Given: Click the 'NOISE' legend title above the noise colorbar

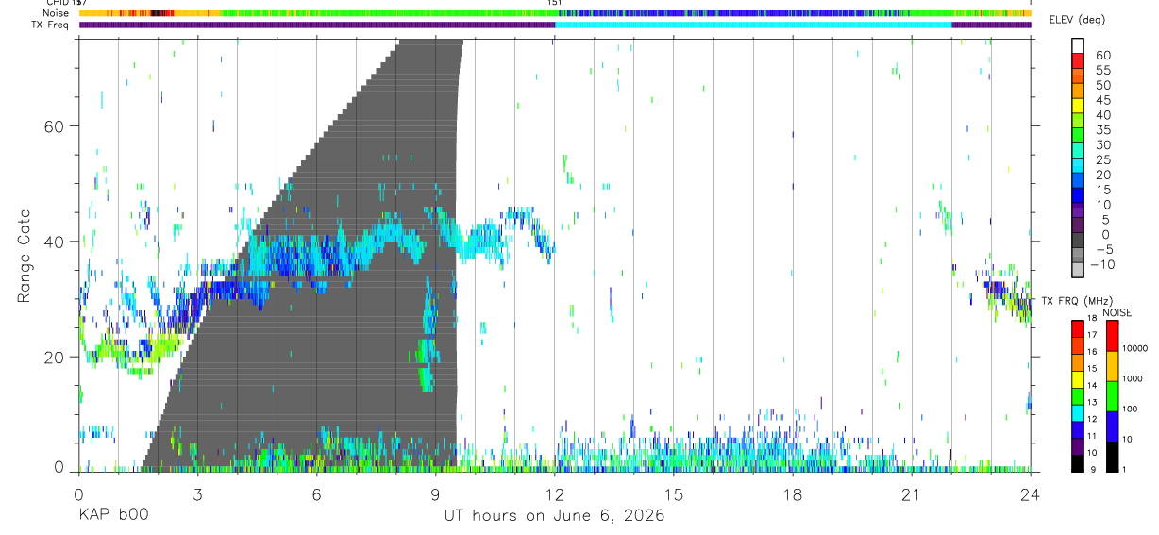Looking at the screenshot, I should pos(1117,313).
